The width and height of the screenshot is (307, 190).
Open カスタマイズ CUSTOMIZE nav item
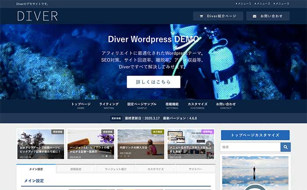197,106
